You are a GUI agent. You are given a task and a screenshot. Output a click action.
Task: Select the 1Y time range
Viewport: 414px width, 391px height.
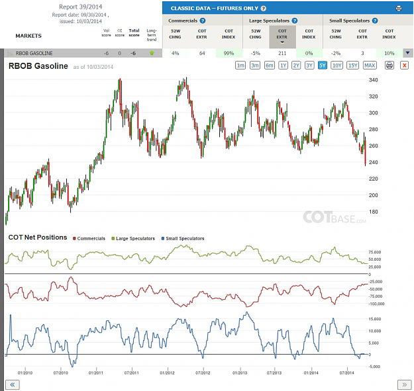click(x=283, y=65)
